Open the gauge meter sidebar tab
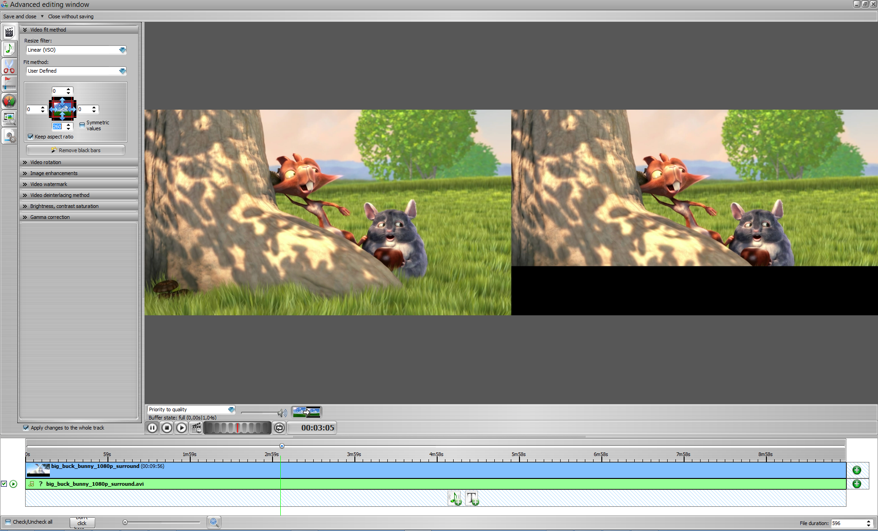The width and height of the screenshot is (878, 531). pyautogui.click(x=9, y=101)
